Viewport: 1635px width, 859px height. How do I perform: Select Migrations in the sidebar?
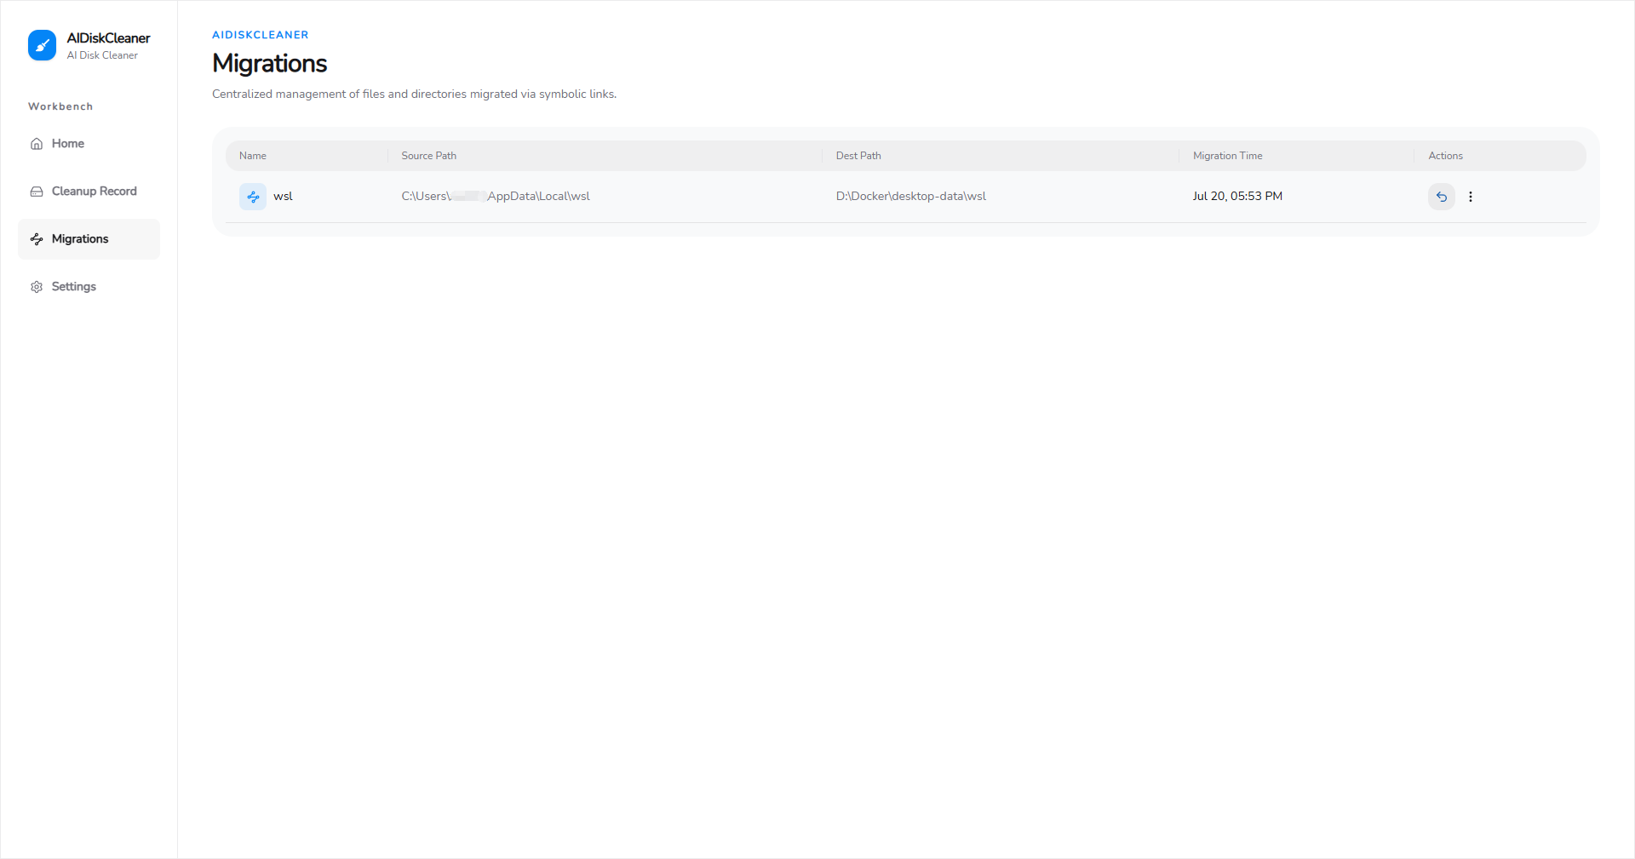click(89, 239)
